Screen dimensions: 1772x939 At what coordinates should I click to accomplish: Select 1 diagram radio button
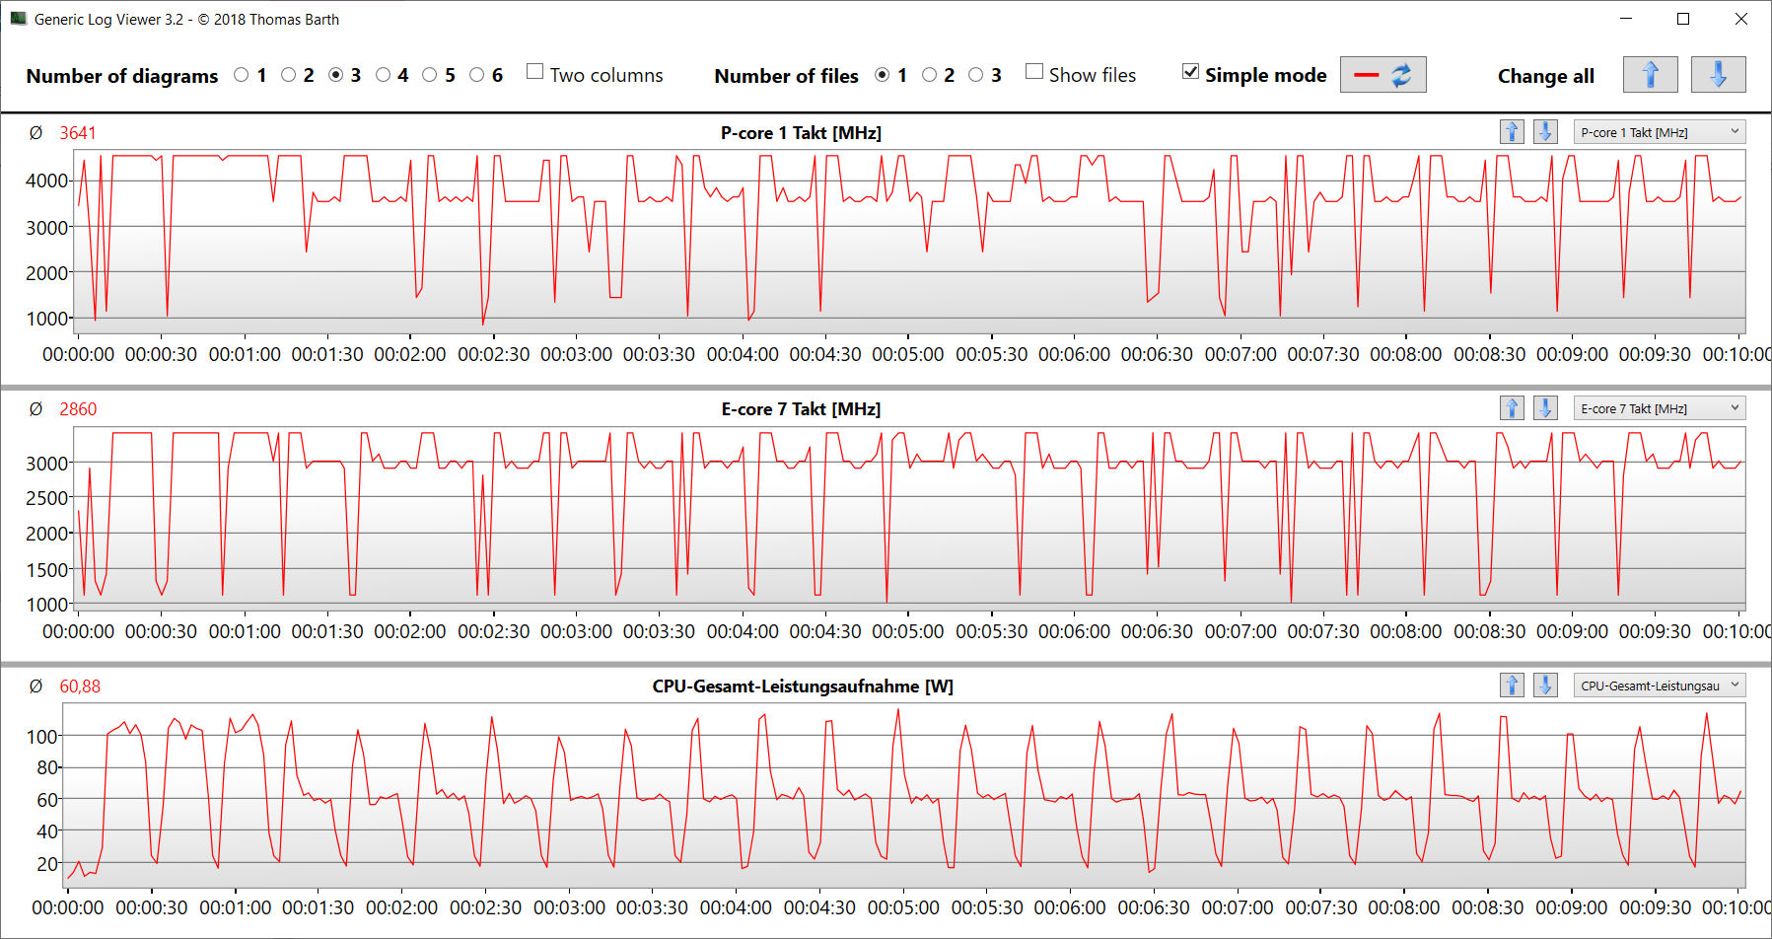point(242,75)
